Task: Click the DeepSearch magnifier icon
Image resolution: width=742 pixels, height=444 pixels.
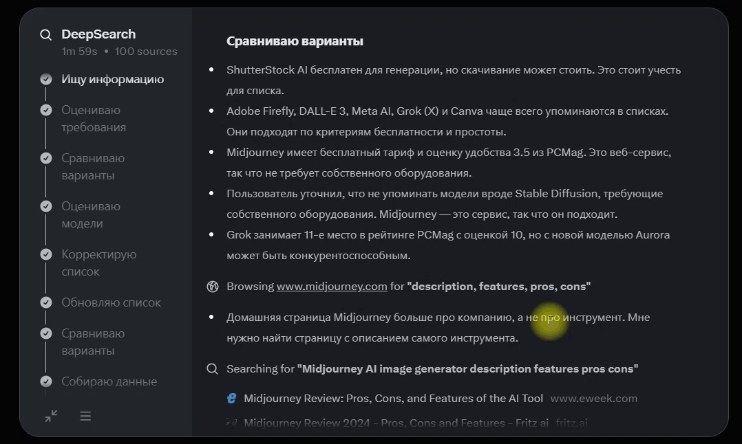Action: point(46,35)
